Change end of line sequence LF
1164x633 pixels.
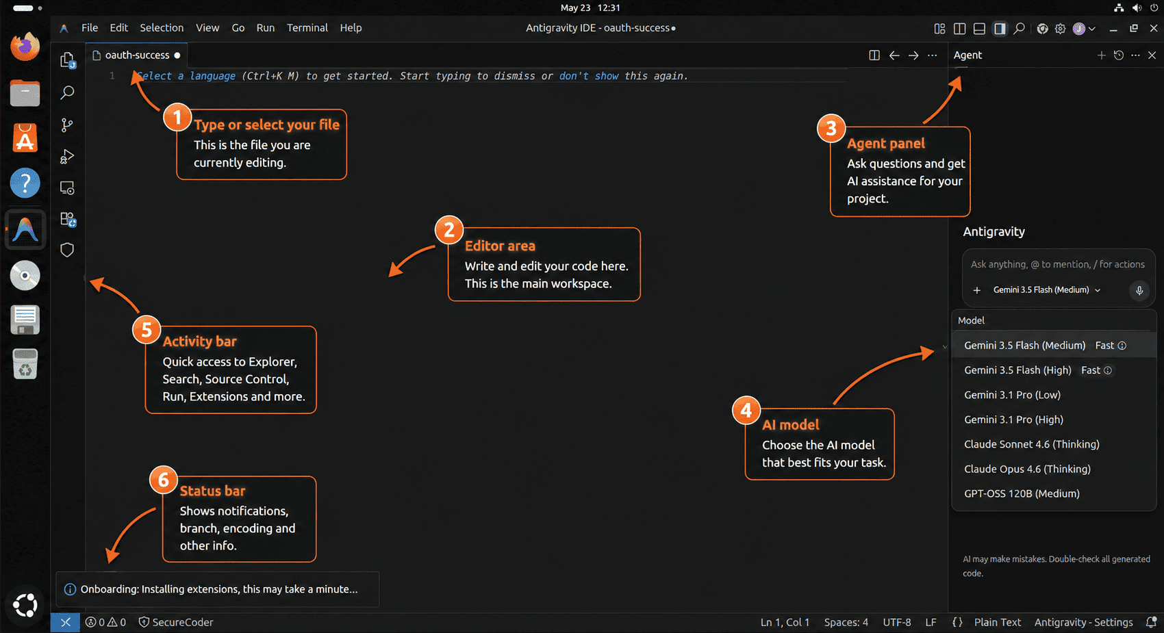click(931, 622)
